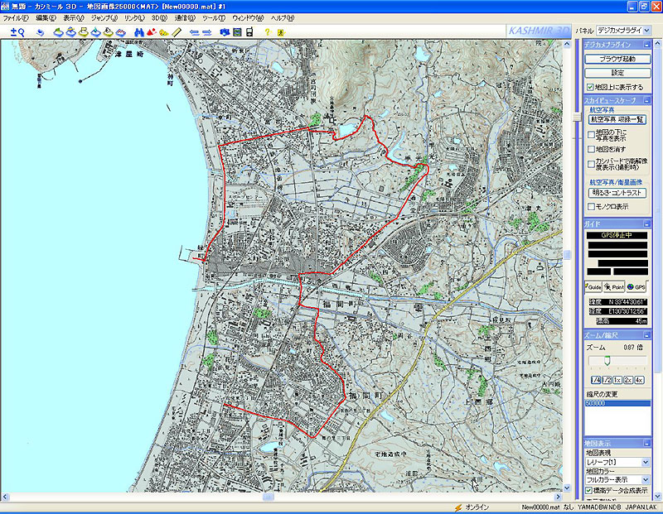Click the blue peak terrain toolbar icon
This screenshot has width=663, height=514.
click(95, 32)
